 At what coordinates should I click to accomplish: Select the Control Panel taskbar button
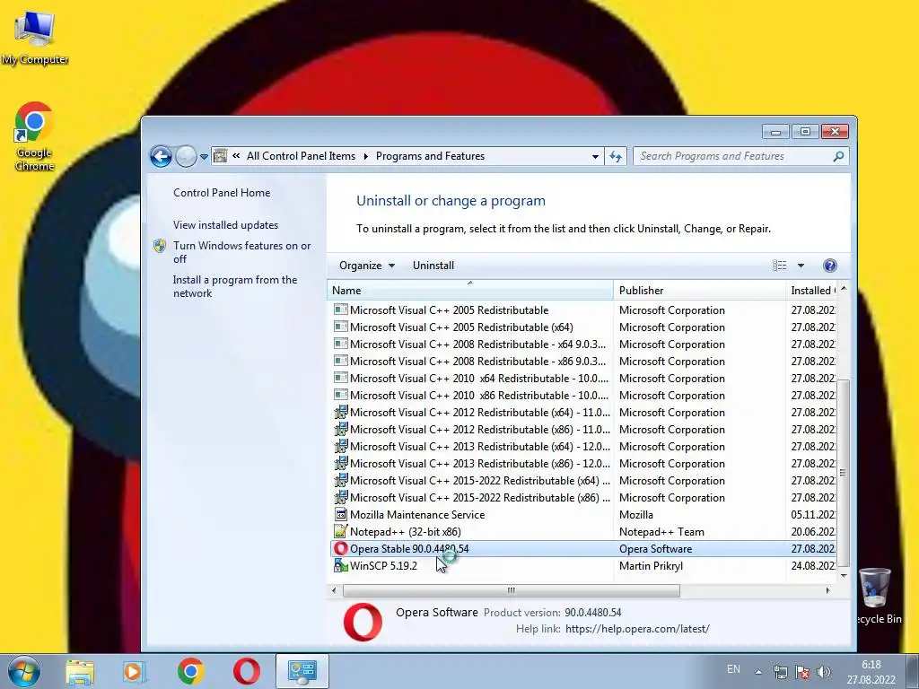coord(302,671)
